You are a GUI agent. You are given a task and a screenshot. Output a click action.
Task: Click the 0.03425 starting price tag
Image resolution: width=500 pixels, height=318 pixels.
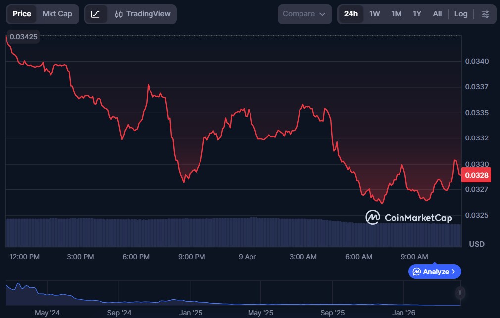23,36
